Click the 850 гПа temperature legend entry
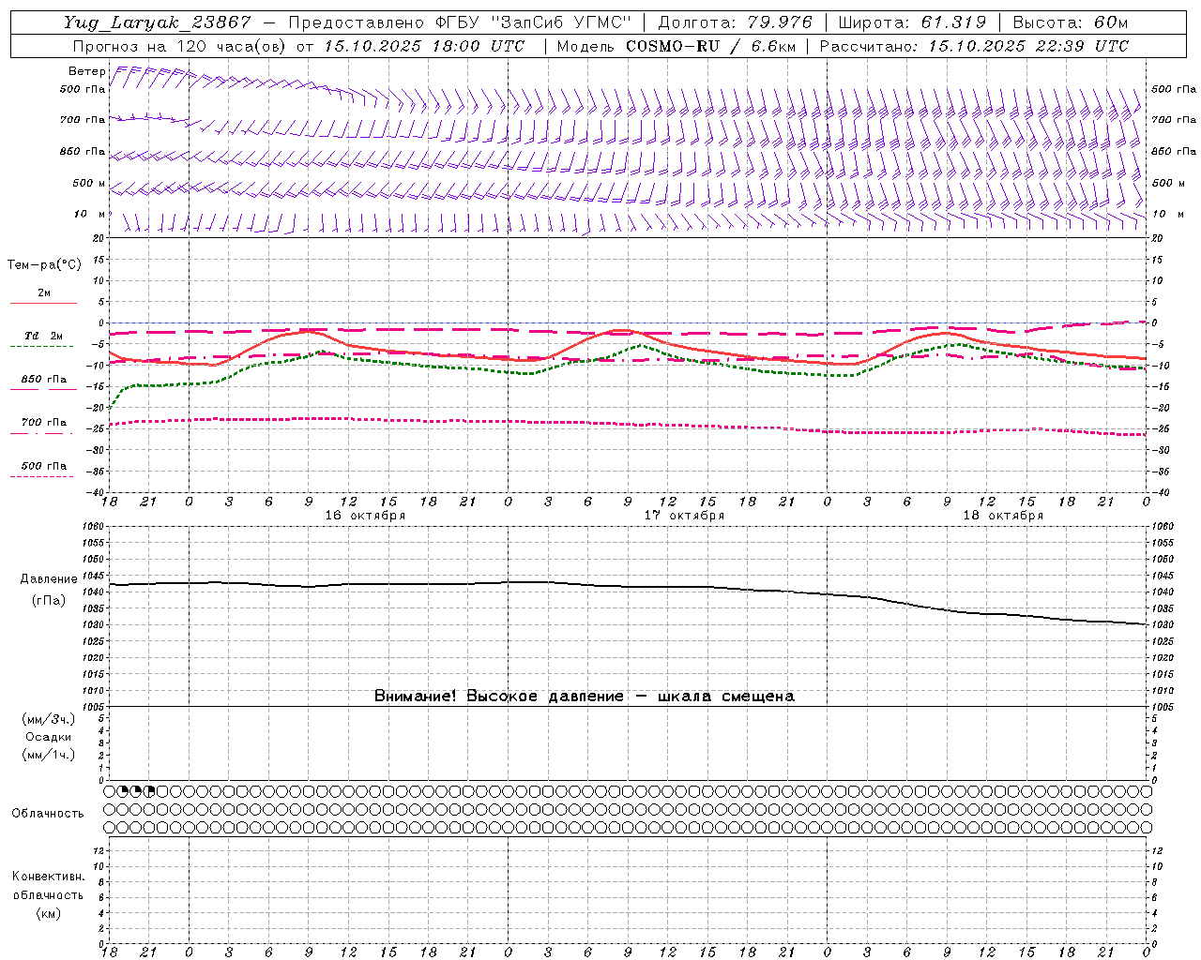This screenshot has width=1201, height=960. coord(44,380)
